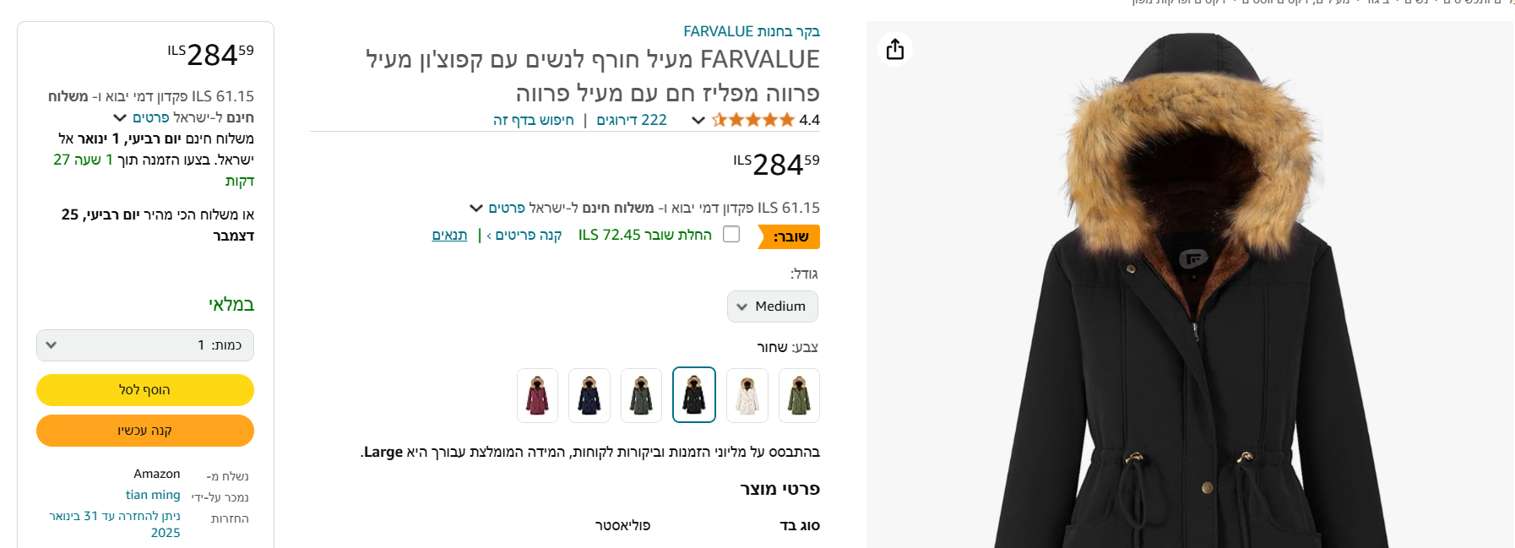Viewport: 1515px width, 548px height.
Task: Open the quantity dropdown in buy box
Action: [x=145, y=345]
